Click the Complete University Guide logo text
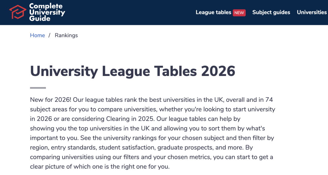 pos(47,12)
